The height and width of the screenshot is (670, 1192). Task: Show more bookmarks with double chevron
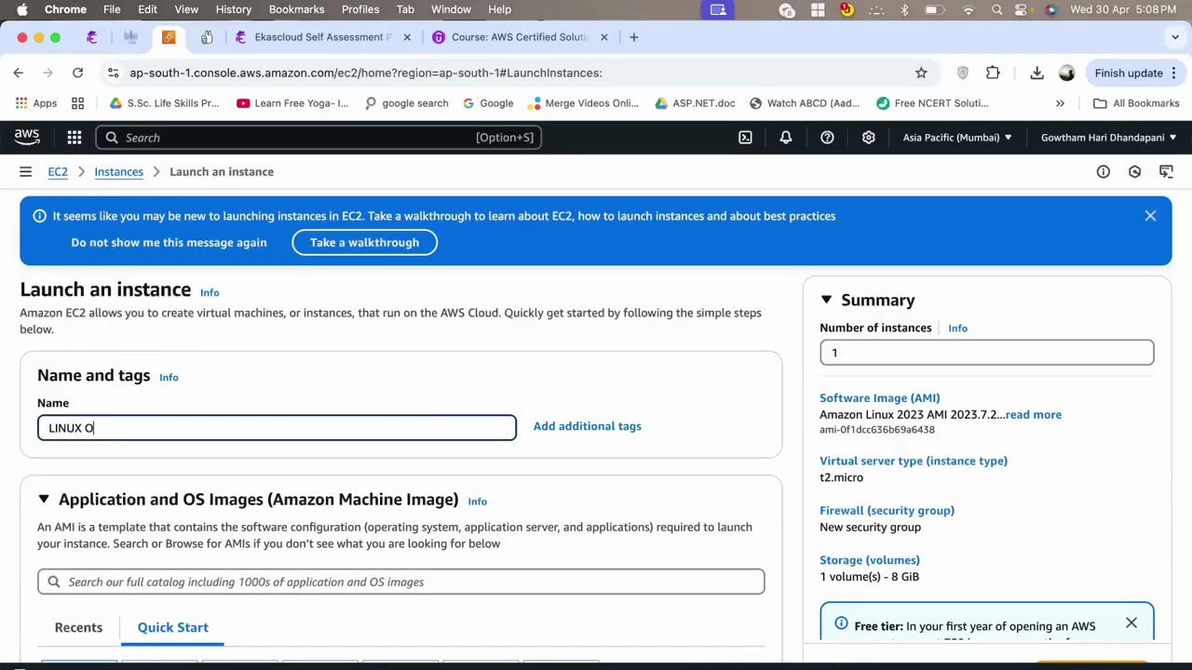pyautogui.click(x=1060, y=103)
